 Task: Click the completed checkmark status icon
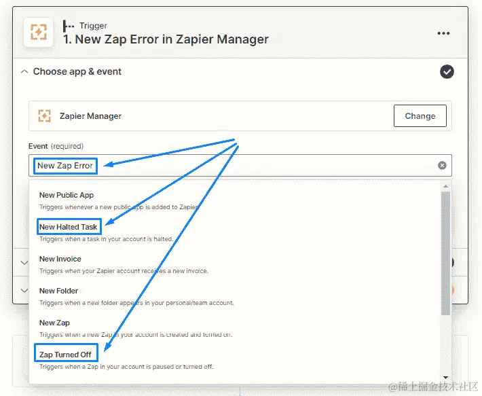[447, 71]
